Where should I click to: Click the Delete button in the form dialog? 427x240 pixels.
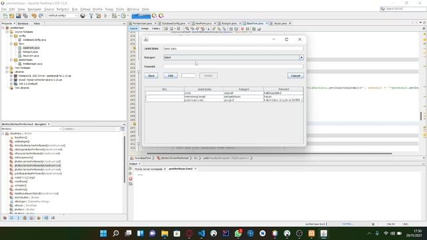coord(208,75)
